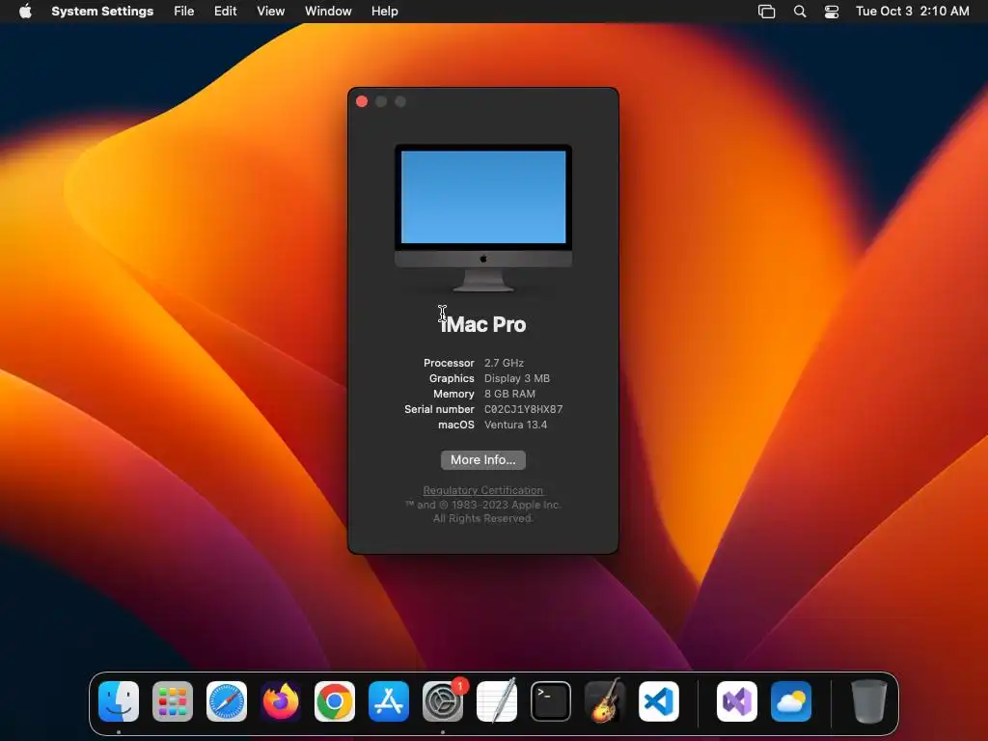Open purple Visual Studio icon in Dock
This screenshot has width=988, height=741.
(737, 701)
